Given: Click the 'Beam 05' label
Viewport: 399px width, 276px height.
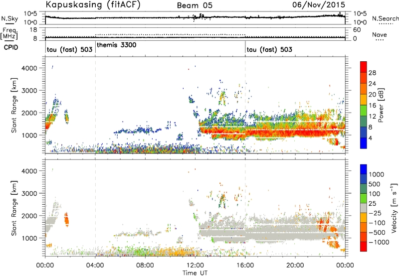Looking at the screenshot, I should click(195, 5).
